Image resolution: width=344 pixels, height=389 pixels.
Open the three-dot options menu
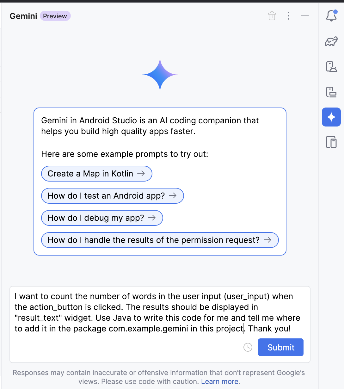point(288,16)
